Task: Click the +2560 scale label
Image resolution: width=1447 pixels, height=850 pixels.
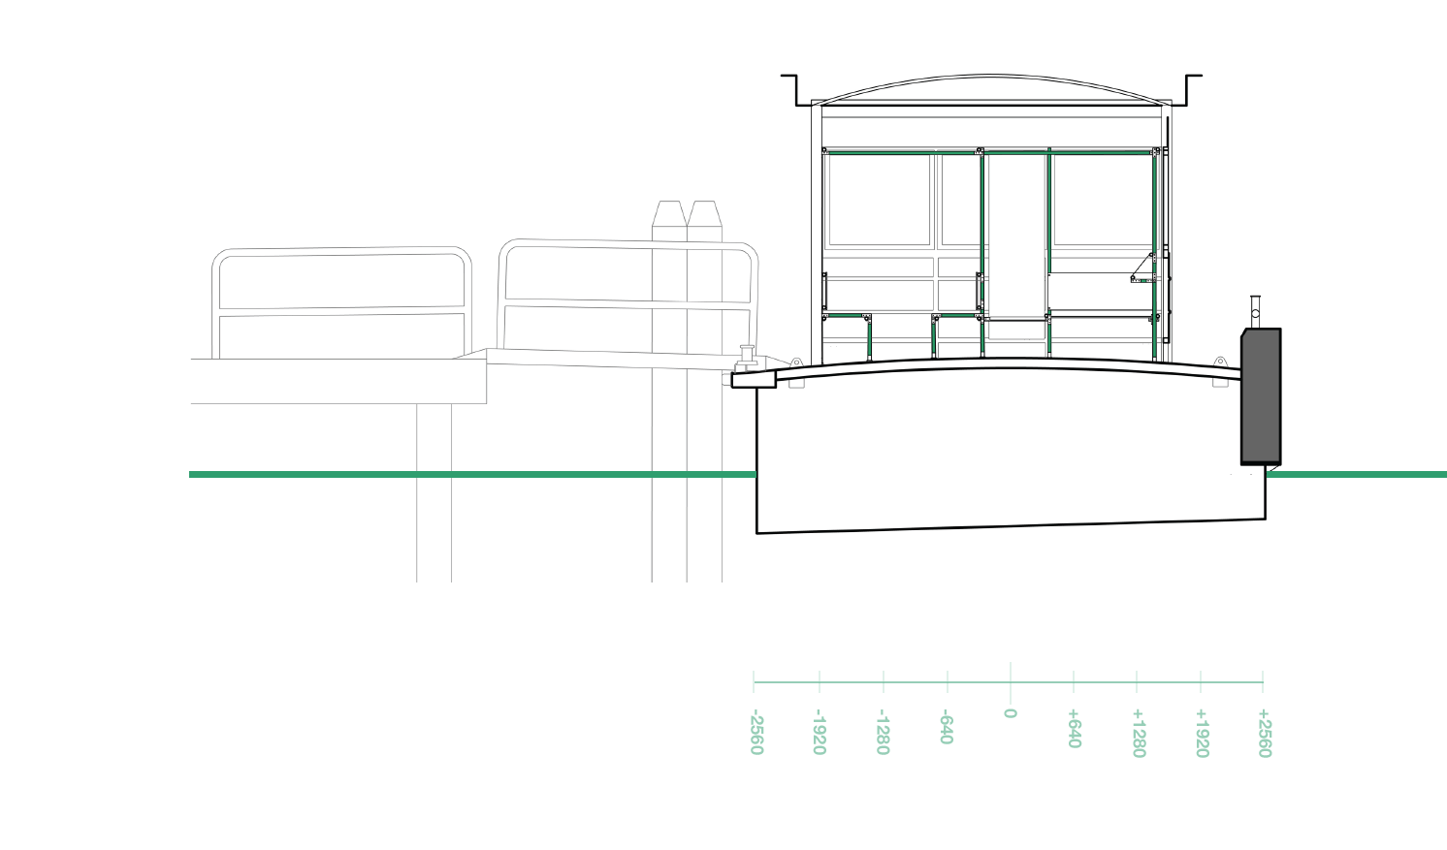Action: tap(1264, 733)
